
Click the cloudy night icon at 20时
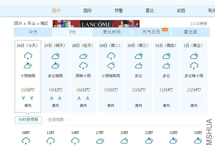click(x=124, y=141)
